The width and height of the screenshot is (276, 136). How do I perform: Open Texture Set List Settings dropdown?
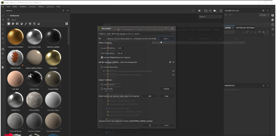click(264, 15)
